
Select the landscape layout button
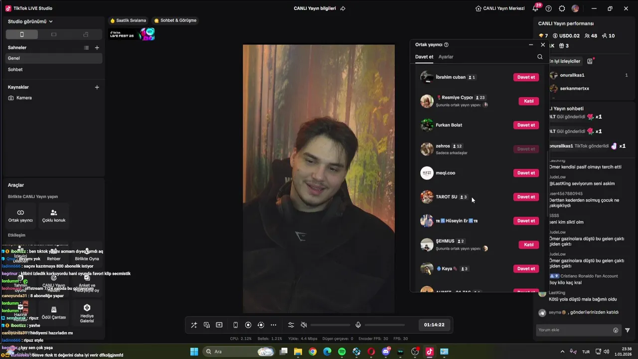(54, 34)
